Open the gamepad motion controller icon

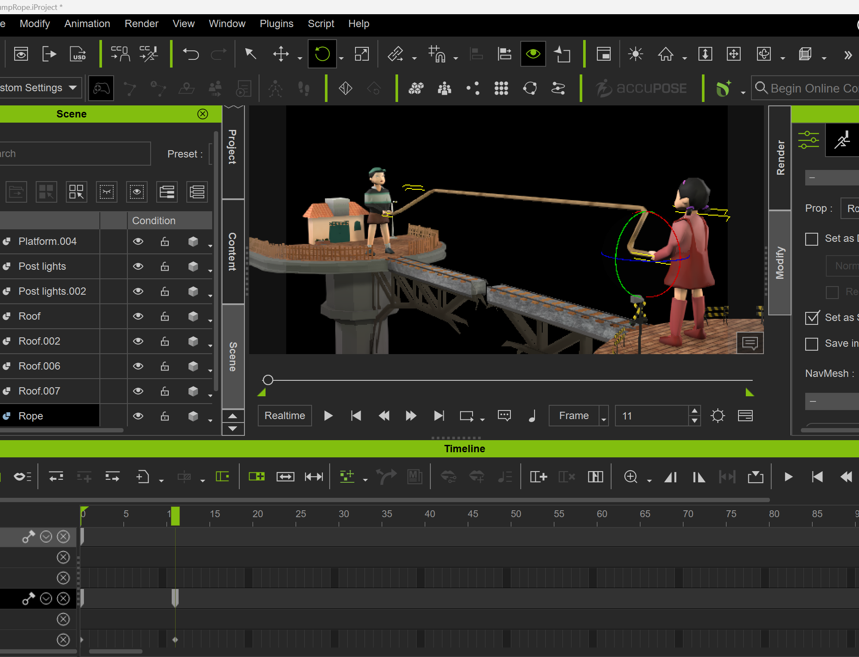(x=101, y=89)
